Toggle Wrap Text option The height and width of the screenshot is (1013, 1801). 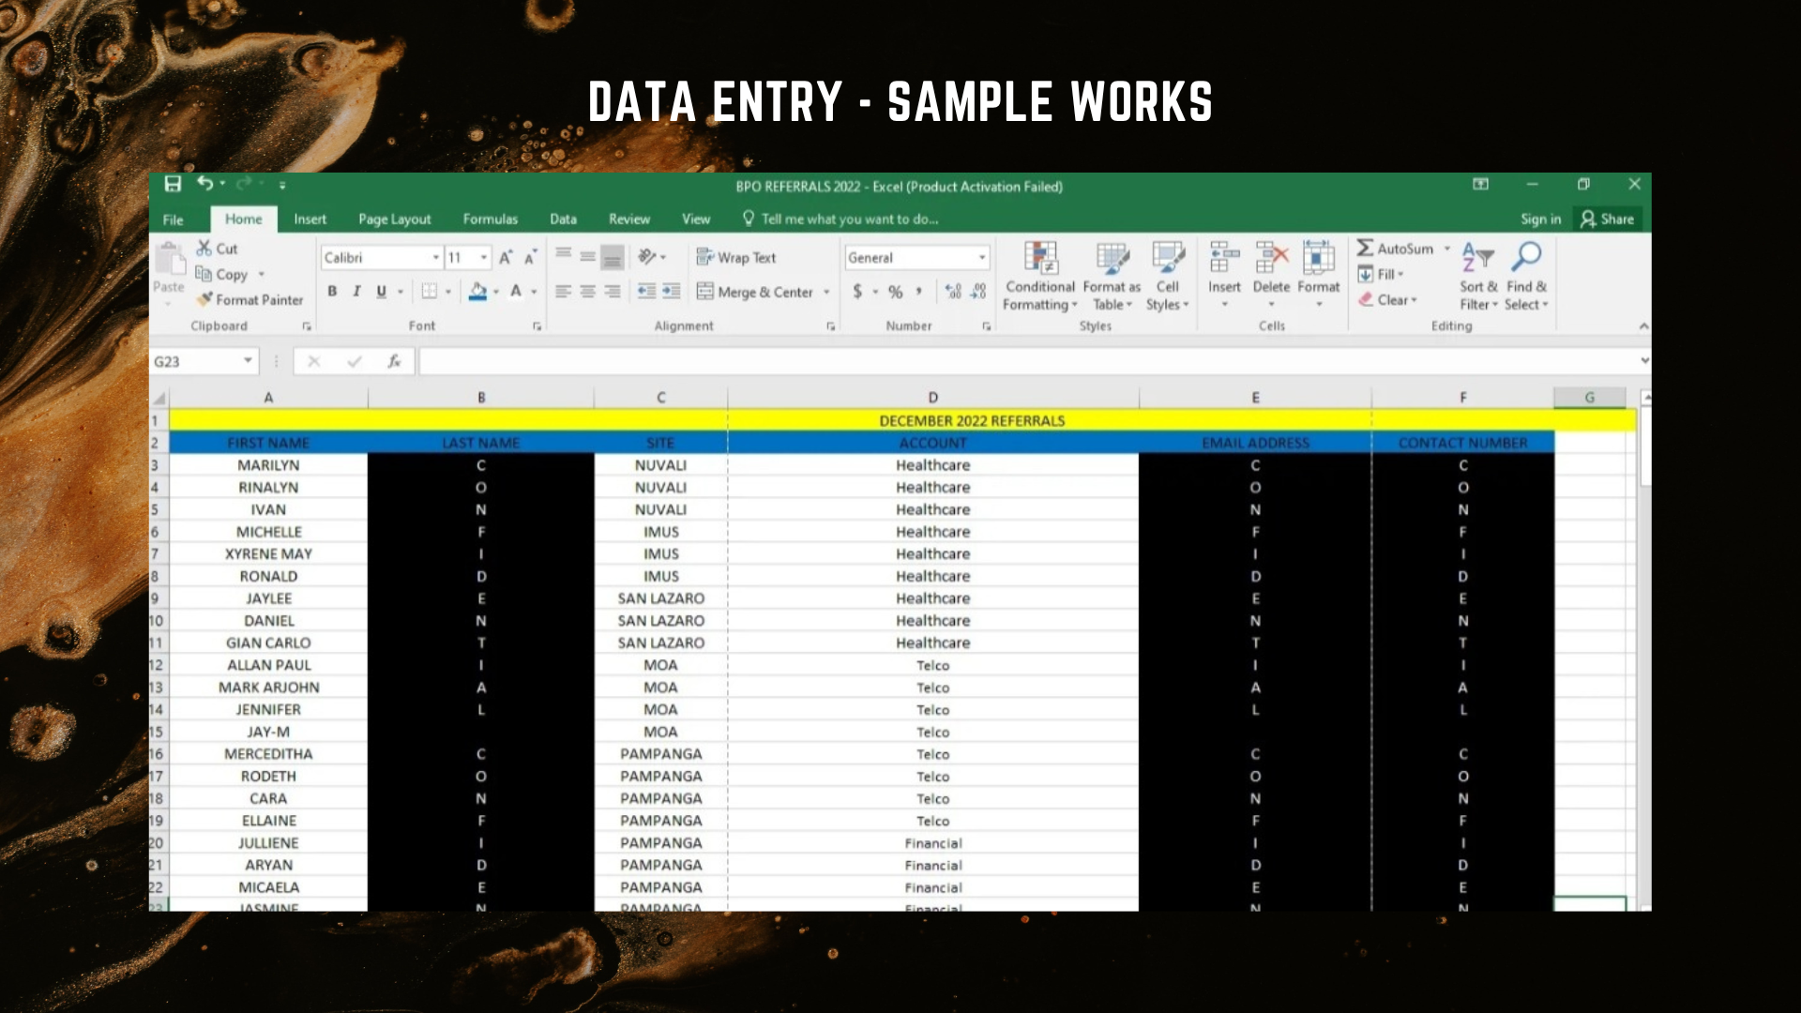(736, 257)
